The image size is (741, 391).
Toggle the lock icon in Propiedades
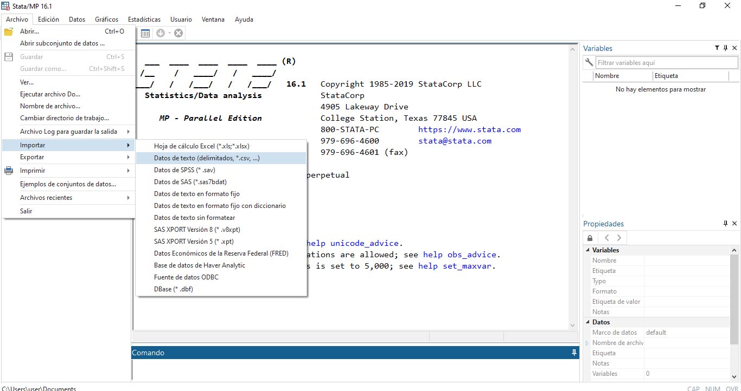(590, 238)
